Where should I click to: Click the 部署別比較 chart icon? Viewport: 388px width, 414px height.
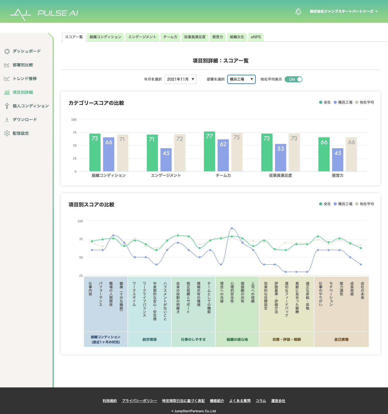click(x=7, y=65)
